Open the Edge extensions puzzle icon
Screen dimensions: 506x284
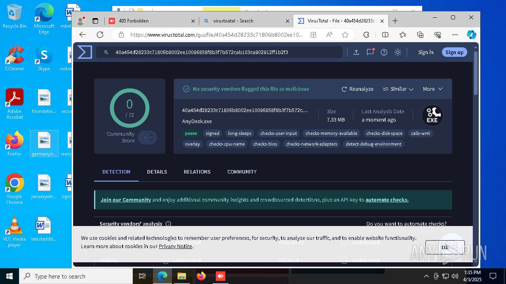pyautogui.click(x=366, y=35)
